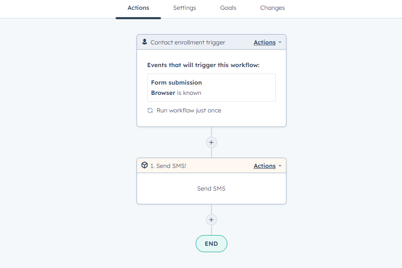402x268 pixels.
Task: Select the Actions tab
Action: pos(138,8)
